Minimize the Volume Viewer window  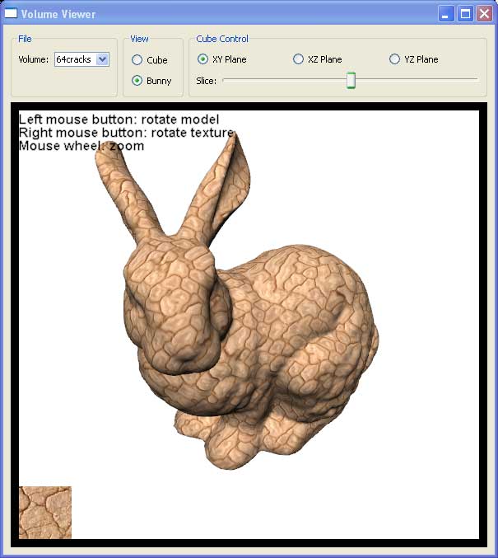446,14
